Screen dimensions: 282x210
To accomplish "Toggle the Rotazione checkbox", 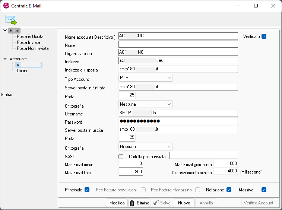I will click(x=229, y=190).
